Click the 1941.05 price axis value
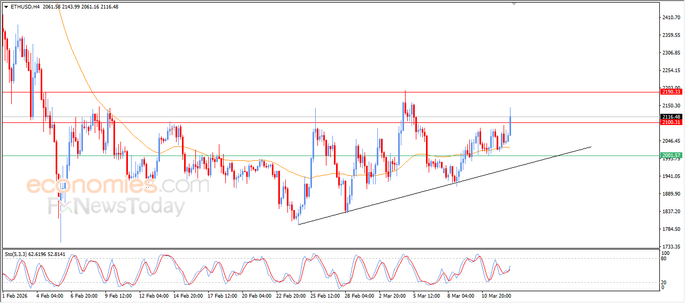685x303 pixels. tap(671, 176)
